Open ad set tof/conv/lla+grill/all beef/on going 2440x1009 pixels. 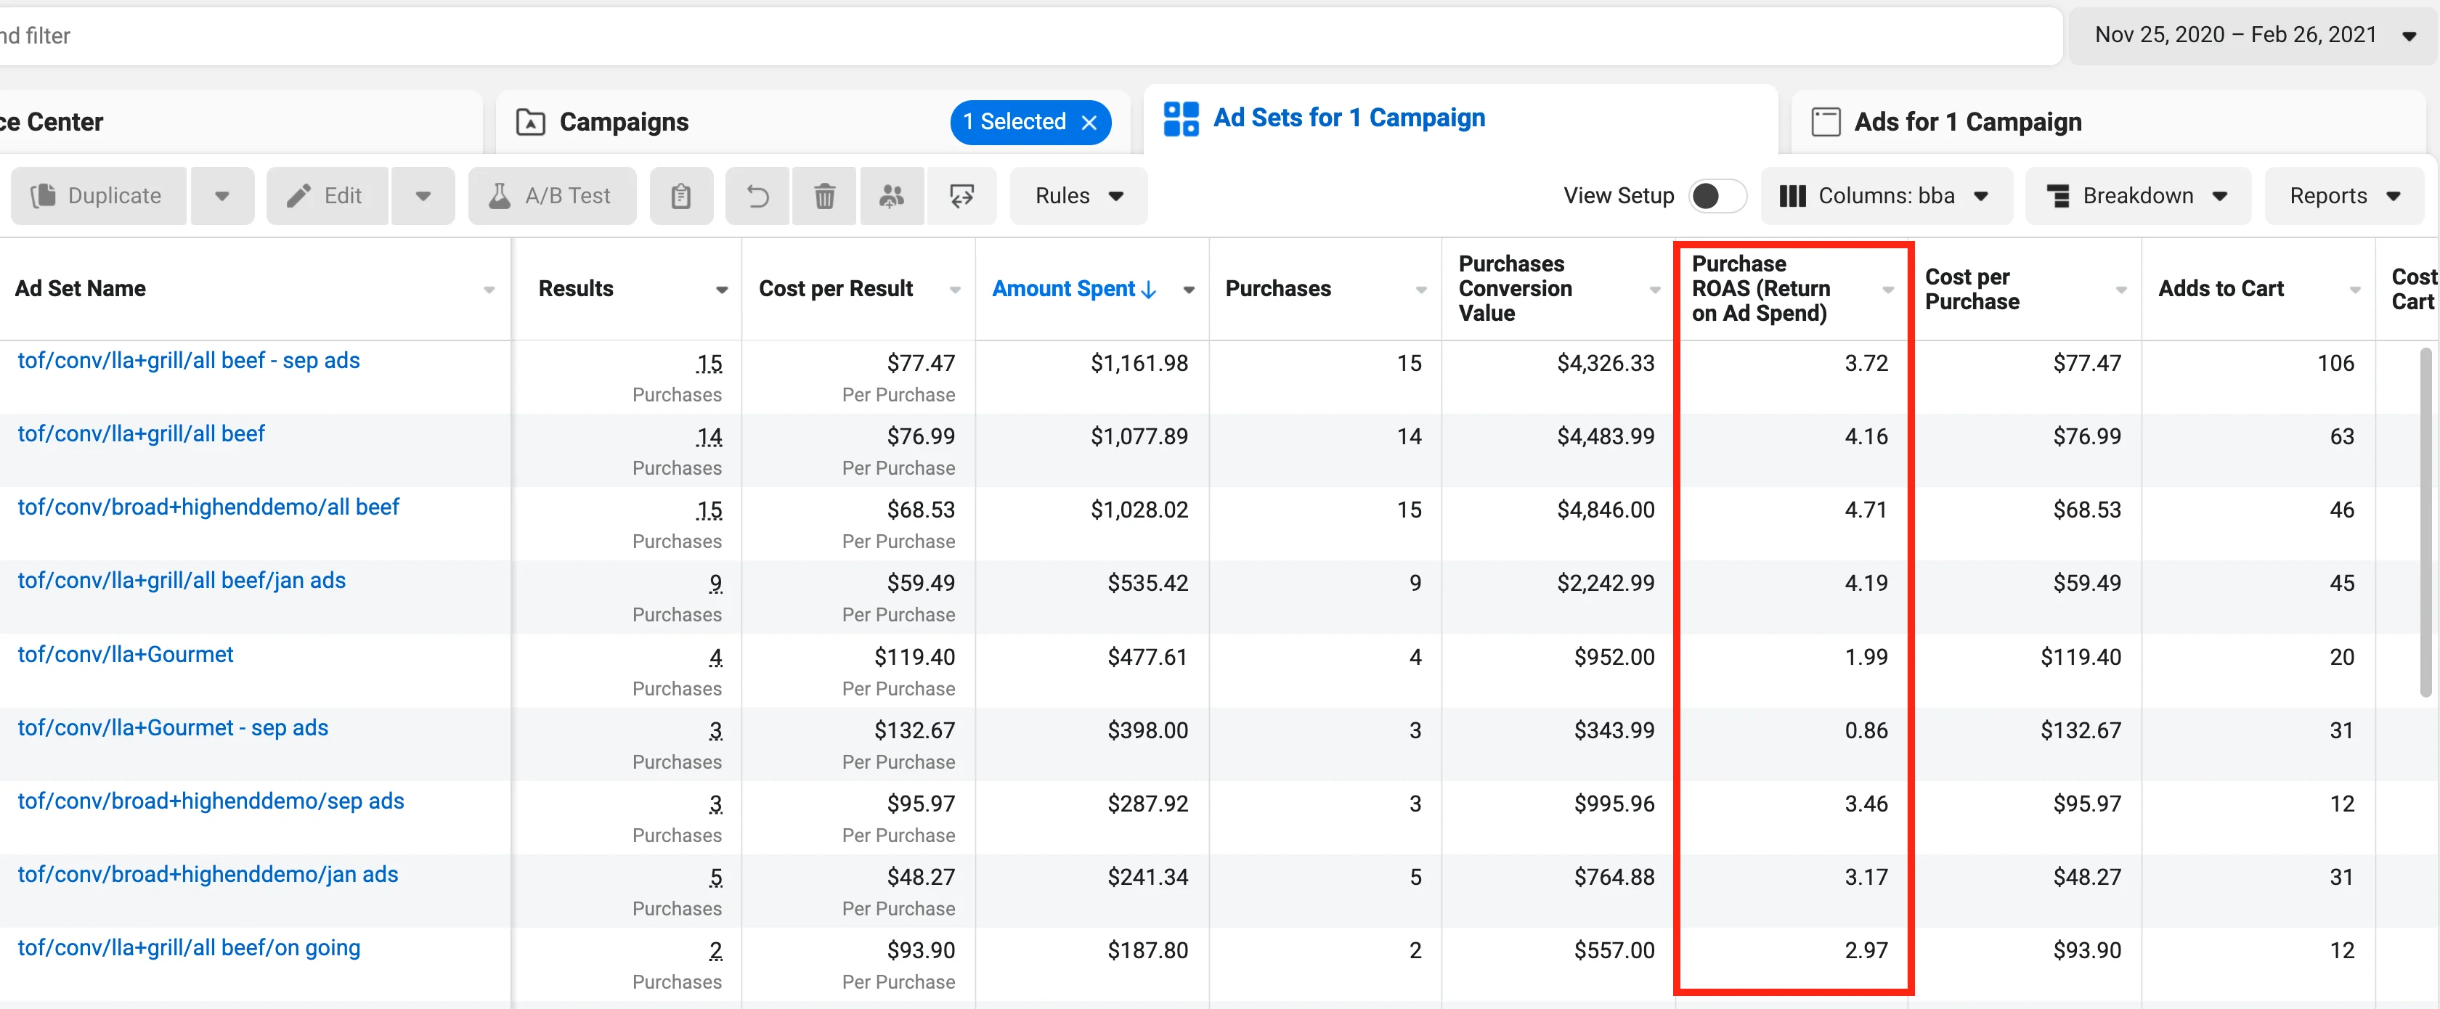[189, 947]
